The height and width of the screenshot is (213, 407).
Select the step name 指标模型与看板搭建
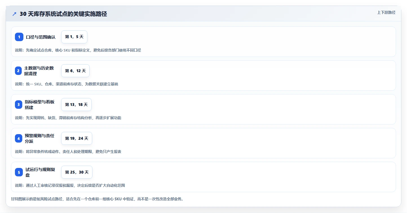[x=39, y=105]
